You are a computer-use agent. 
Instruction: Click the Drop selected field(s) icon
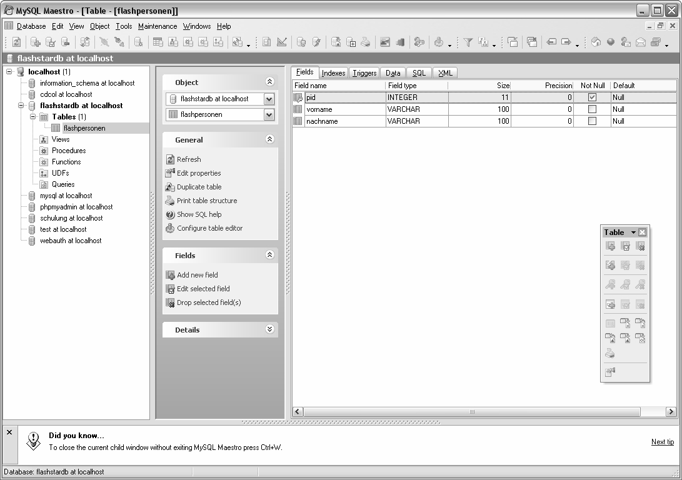tap(170, 302)
